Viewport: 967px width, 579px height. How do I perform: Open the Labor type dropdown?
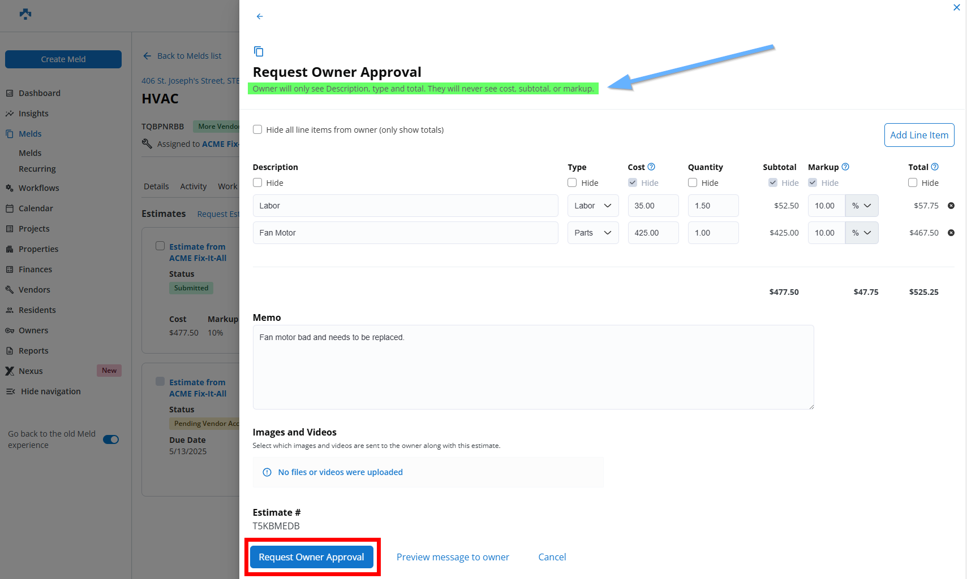coord(592,206)
